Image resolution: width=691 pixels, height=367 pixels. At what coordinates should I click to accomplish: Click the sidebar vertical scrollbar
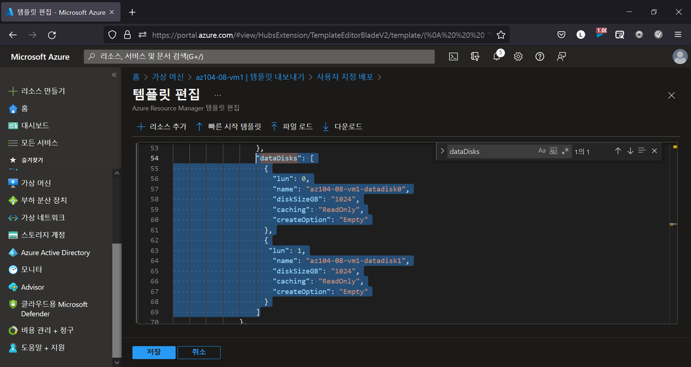click(117, 300)
